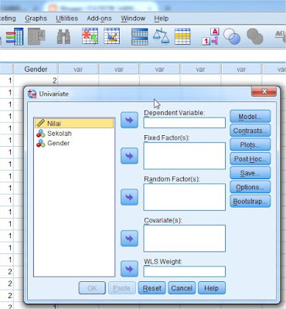286x309 pixels.
Task: Click the Dependent Variable field
Action: 185,123
